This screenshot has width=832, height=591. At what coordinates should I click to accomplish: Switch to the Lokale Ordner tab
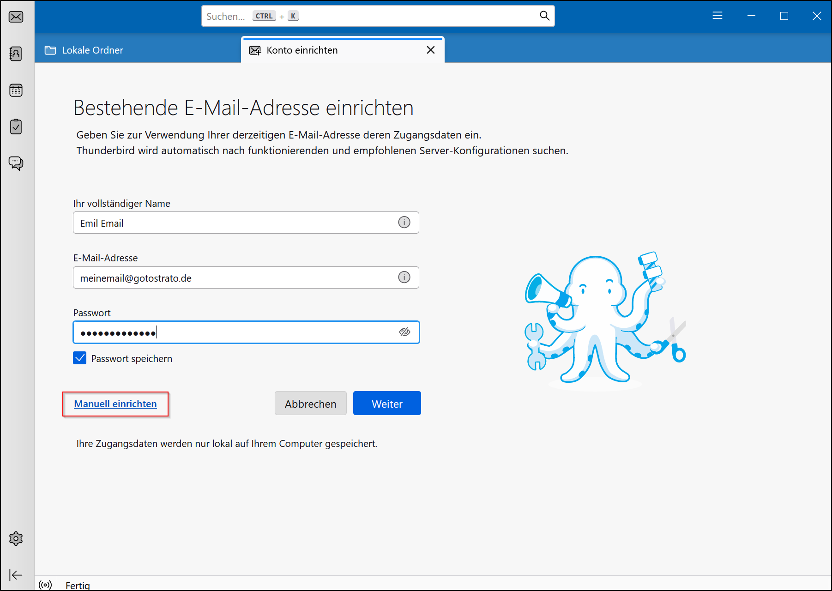click(x=92, y=50)
